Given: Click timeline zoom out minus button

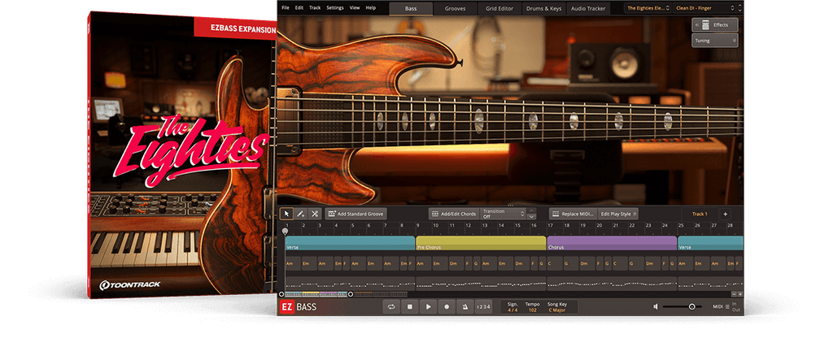Looking at the screenshot, I should 735,294.
